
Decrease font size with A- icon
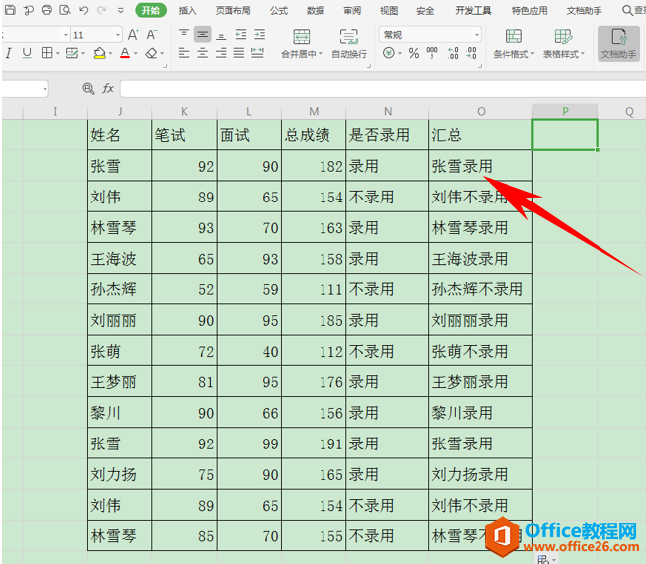coord(152,35)
